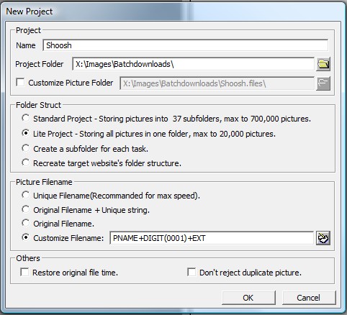Browse for the Project Folder location
347x315 pixels.
(x=323, y=64)
